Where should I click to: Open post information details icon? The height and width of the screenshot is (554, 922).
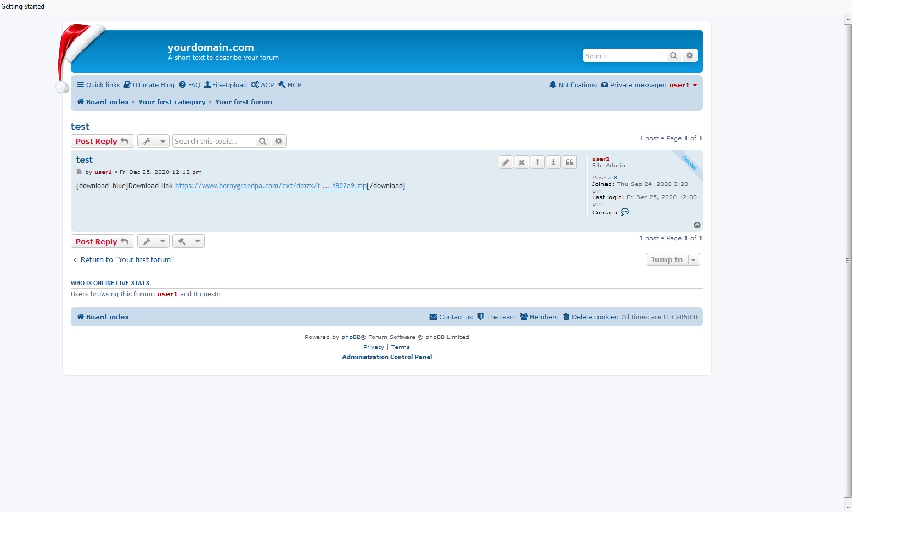553,162
